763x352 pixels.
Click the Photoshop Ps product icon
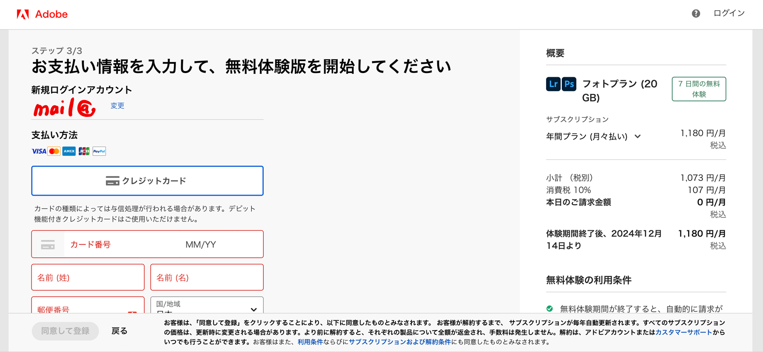coord(569,84)
